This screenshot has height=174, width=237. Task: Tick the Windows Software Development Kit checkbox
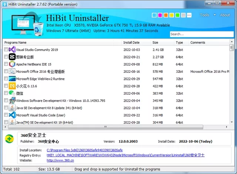tap(6, 100)
